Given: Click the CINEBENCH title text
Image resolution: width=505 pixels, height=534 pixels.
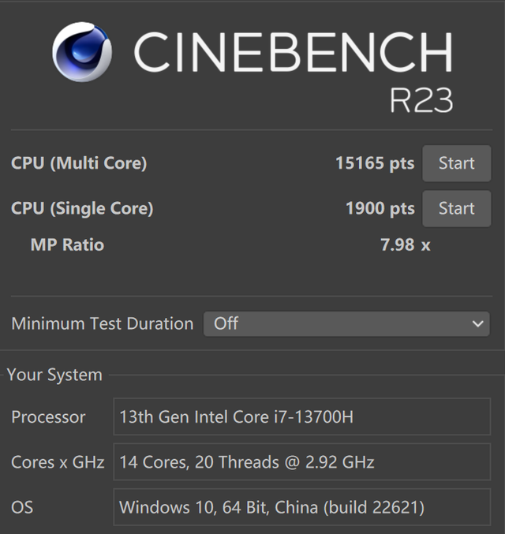Looking at the screenshot, I should pyautogui.click(x=293, y=54).
